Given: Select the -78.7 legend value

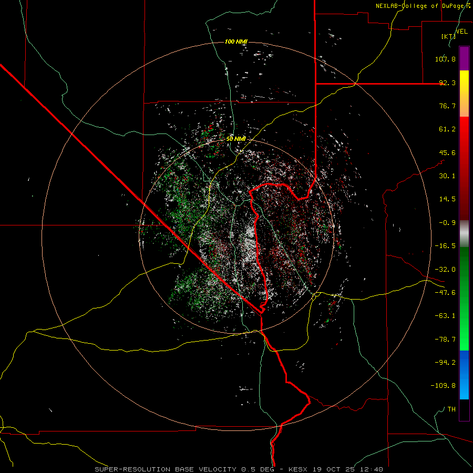Looking at the screenshot, I should 445,340.
